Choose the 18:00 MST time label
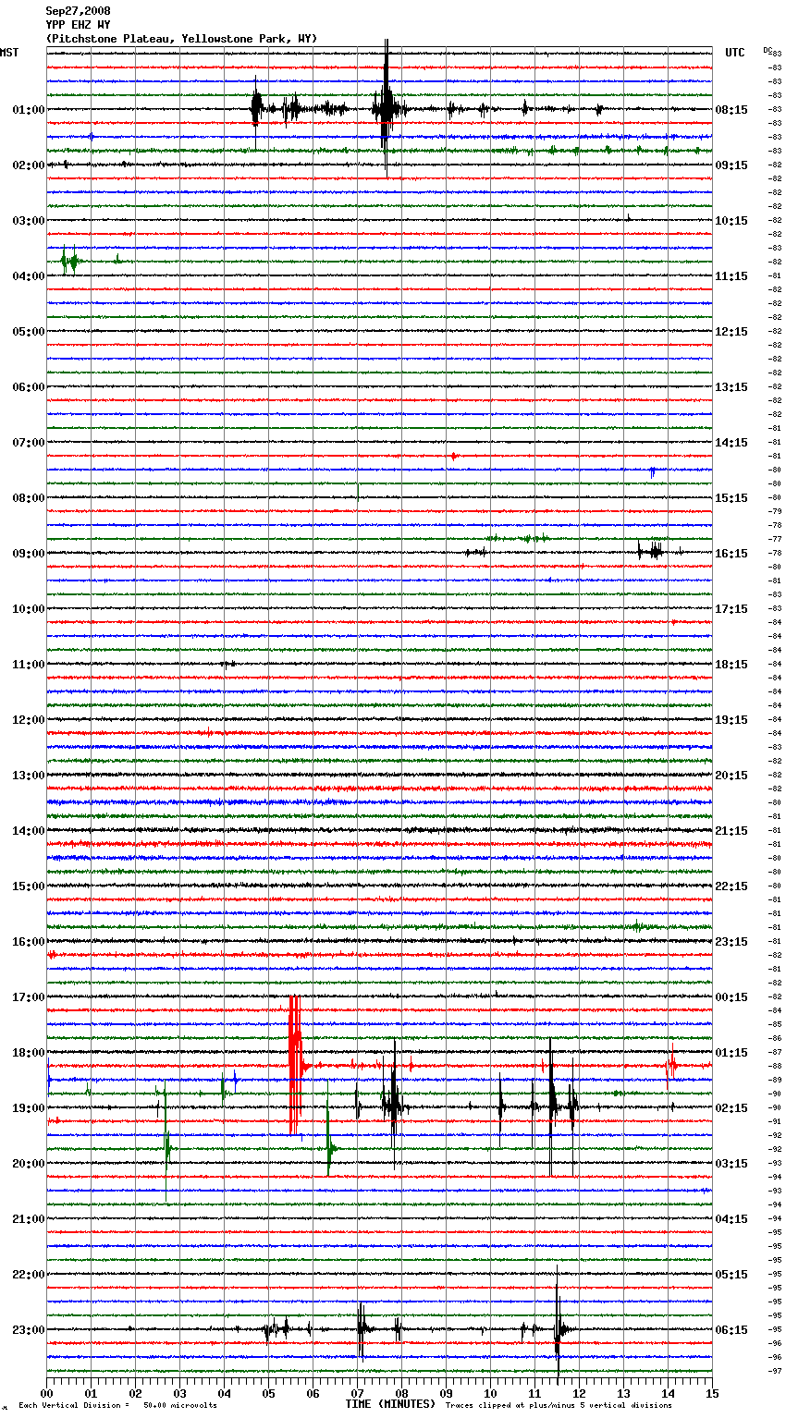The height and width of the screenshot is (1418, 786). click(29, 1053)
